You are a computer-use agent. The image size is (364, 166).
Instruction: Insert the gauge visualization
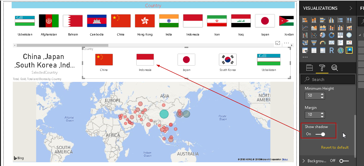(x=322, y=43)
